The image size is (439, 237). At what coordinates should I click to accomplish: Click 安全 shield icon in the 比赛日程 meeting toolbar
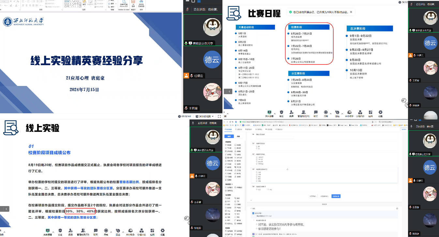(281, 113)
